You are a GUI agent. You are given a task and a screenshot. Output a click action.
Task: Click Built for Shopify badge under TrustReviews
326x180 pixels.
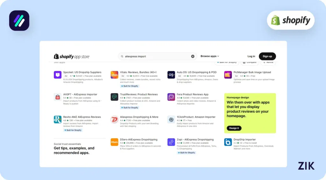click(130, 107)
